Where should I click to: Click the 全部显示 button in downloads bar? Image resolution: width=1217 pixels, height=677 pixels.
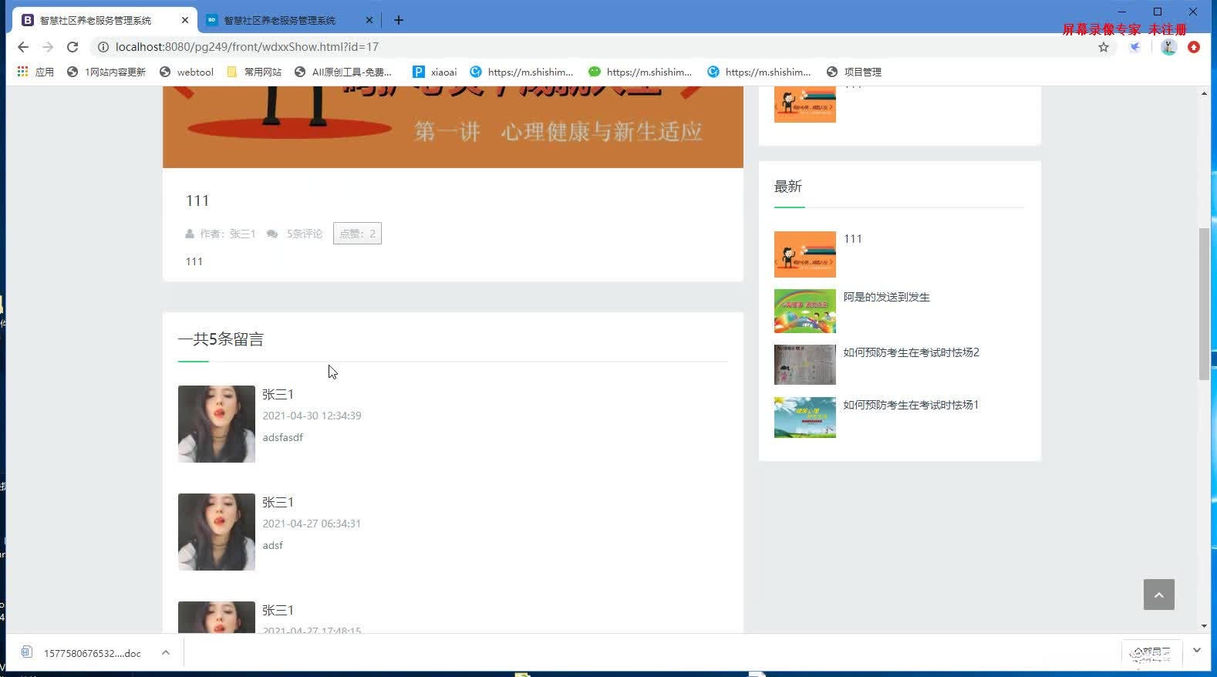pyautogui.click(x=1151, y=654)
